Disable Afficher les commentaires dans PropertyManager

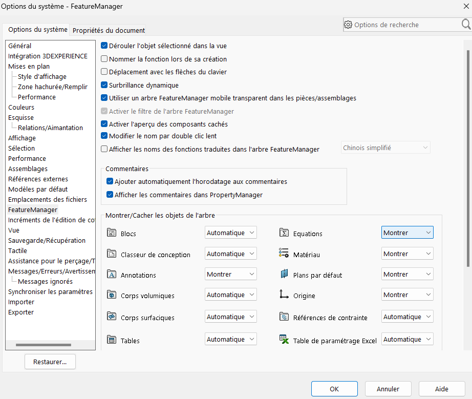[x=110, y=195]
